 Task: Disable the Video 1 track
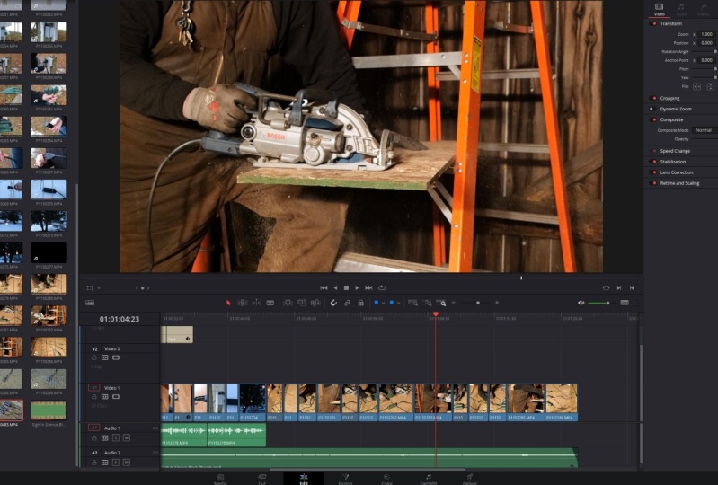click(x=116, y=397)
